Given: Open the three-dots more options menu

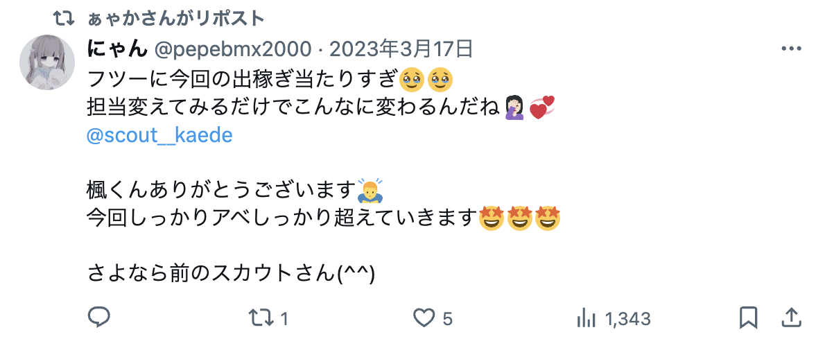Looking at the screenshot, I should (x=791, y=49).
